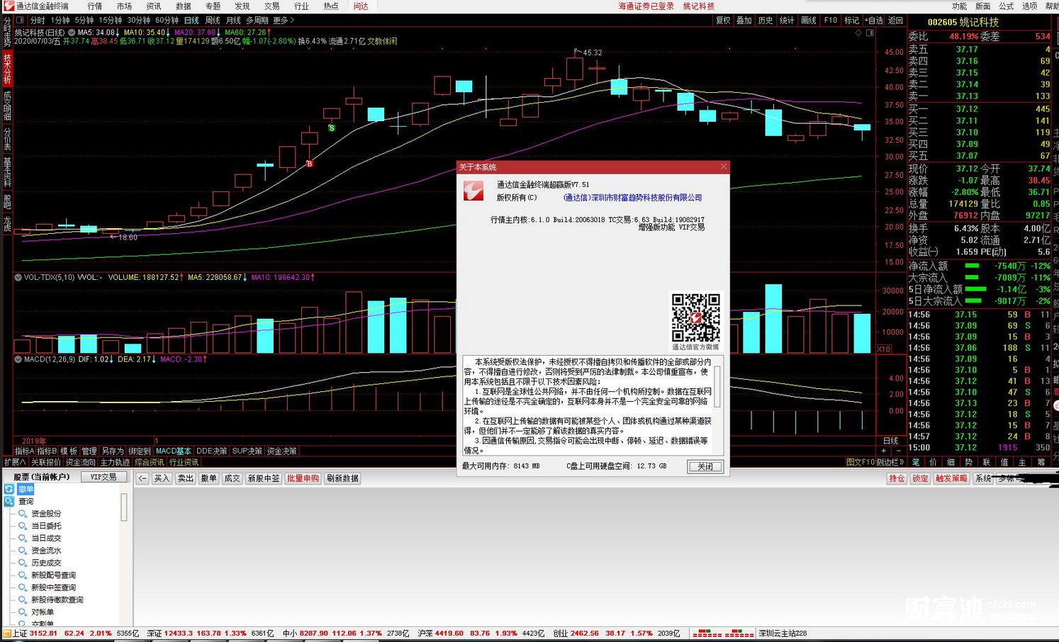Viewport: 1059px width, 642px height.
Task: Select the MACD基本 indicator tab
Action: pyautogui.click(x=173, y=451)
